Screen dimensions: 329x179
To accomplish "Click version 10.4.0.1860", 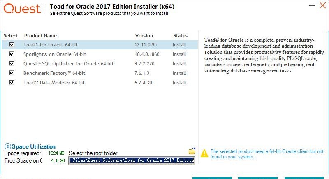I will [147, 54].
